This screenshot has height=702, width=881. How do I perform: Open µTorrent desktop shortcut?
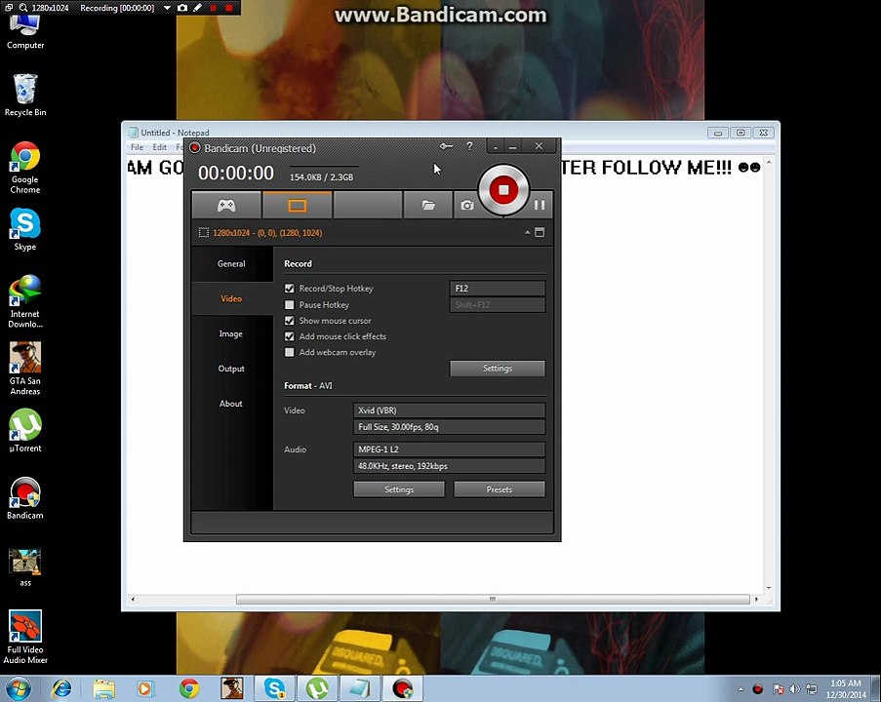[x=25, y=431]
